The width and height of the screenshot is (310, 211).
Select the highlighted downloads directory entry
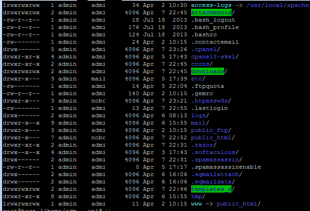click(208, 71)
